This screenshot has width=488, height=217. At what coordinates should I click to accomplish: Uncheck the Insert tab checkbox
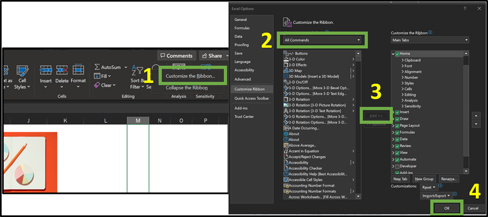tap(397, 112)
